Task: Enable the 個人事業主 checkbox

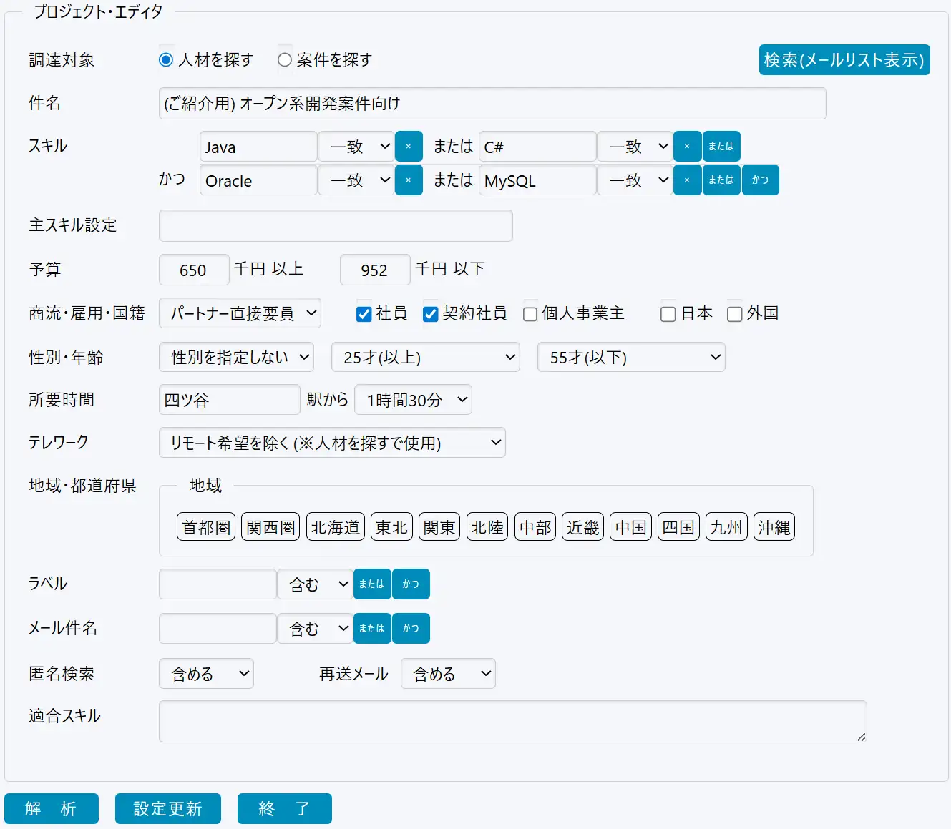Action: point(530,314)
